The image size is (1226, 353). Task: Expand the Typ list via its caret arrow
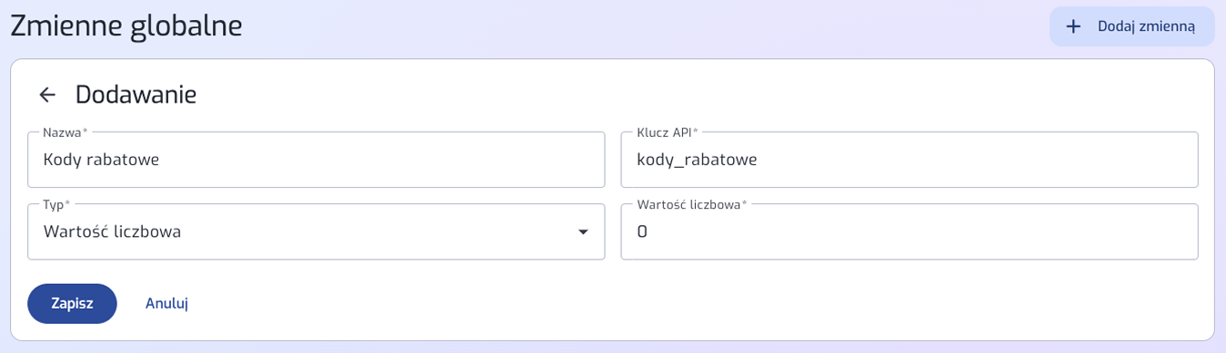pyautogui.click(x=583, y=232)
